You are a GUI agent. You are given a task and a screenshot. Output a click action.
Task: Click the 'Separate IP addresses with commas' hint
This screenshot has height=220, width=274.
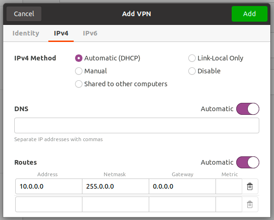[58, 139]
